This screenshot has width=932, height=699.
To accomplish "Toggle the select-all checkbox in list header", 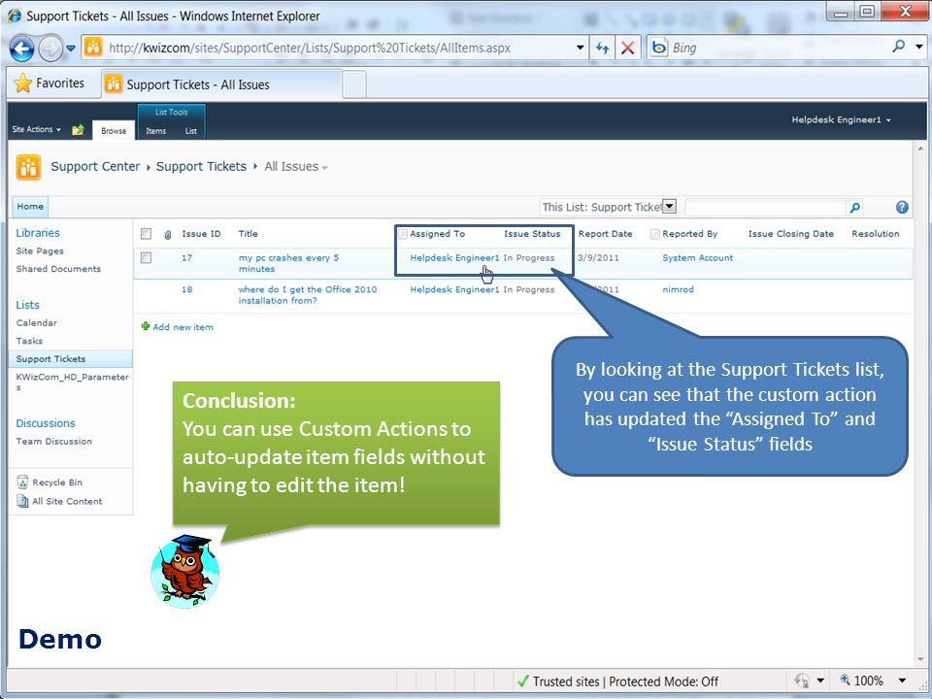I will [x=146, y=234].
